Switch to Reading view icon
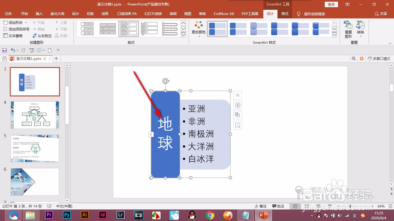 coord(318,206)
